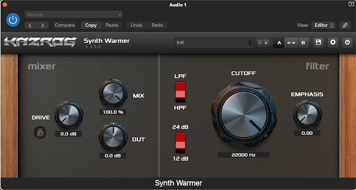Select the B state button
Image resolution: width=356 pixels, height=190 pixels.
click(303, 43)
